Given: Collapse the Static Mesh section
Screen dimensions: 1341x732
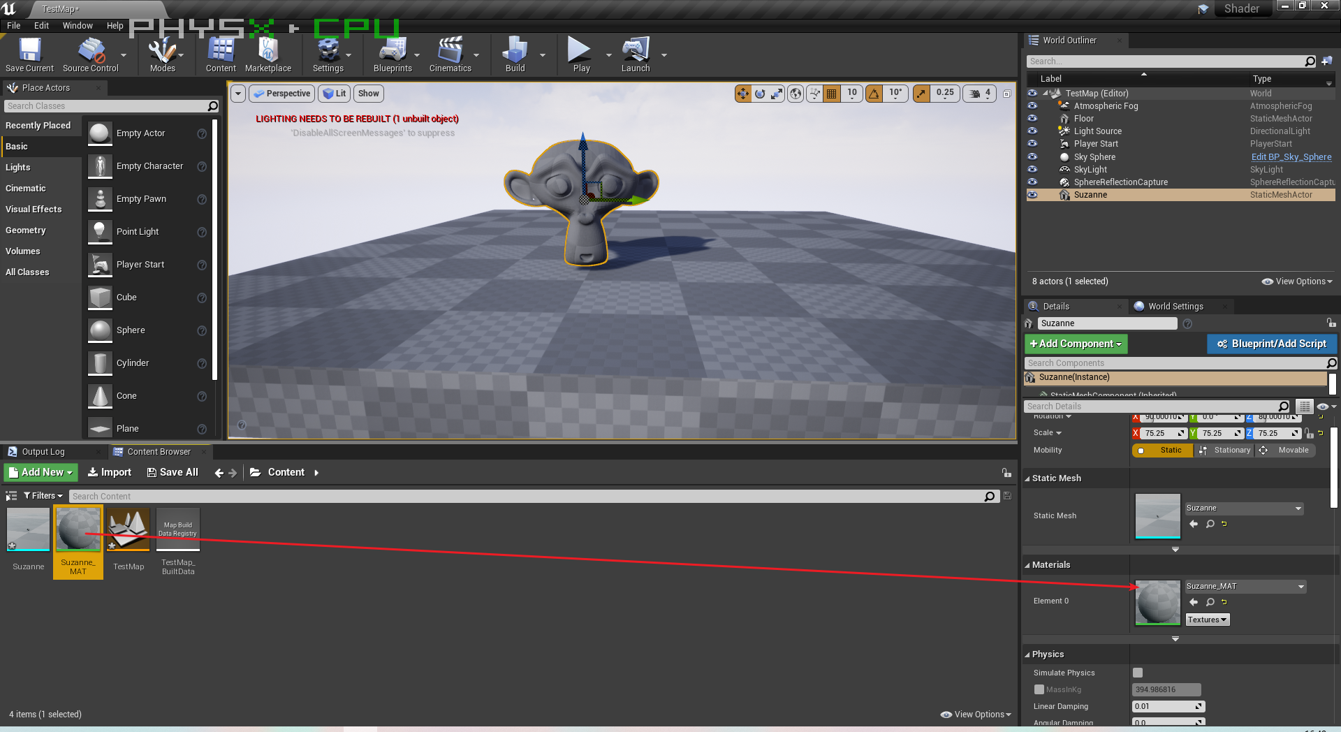Looking at the screenshot, I should click(x=1027, y=479).
